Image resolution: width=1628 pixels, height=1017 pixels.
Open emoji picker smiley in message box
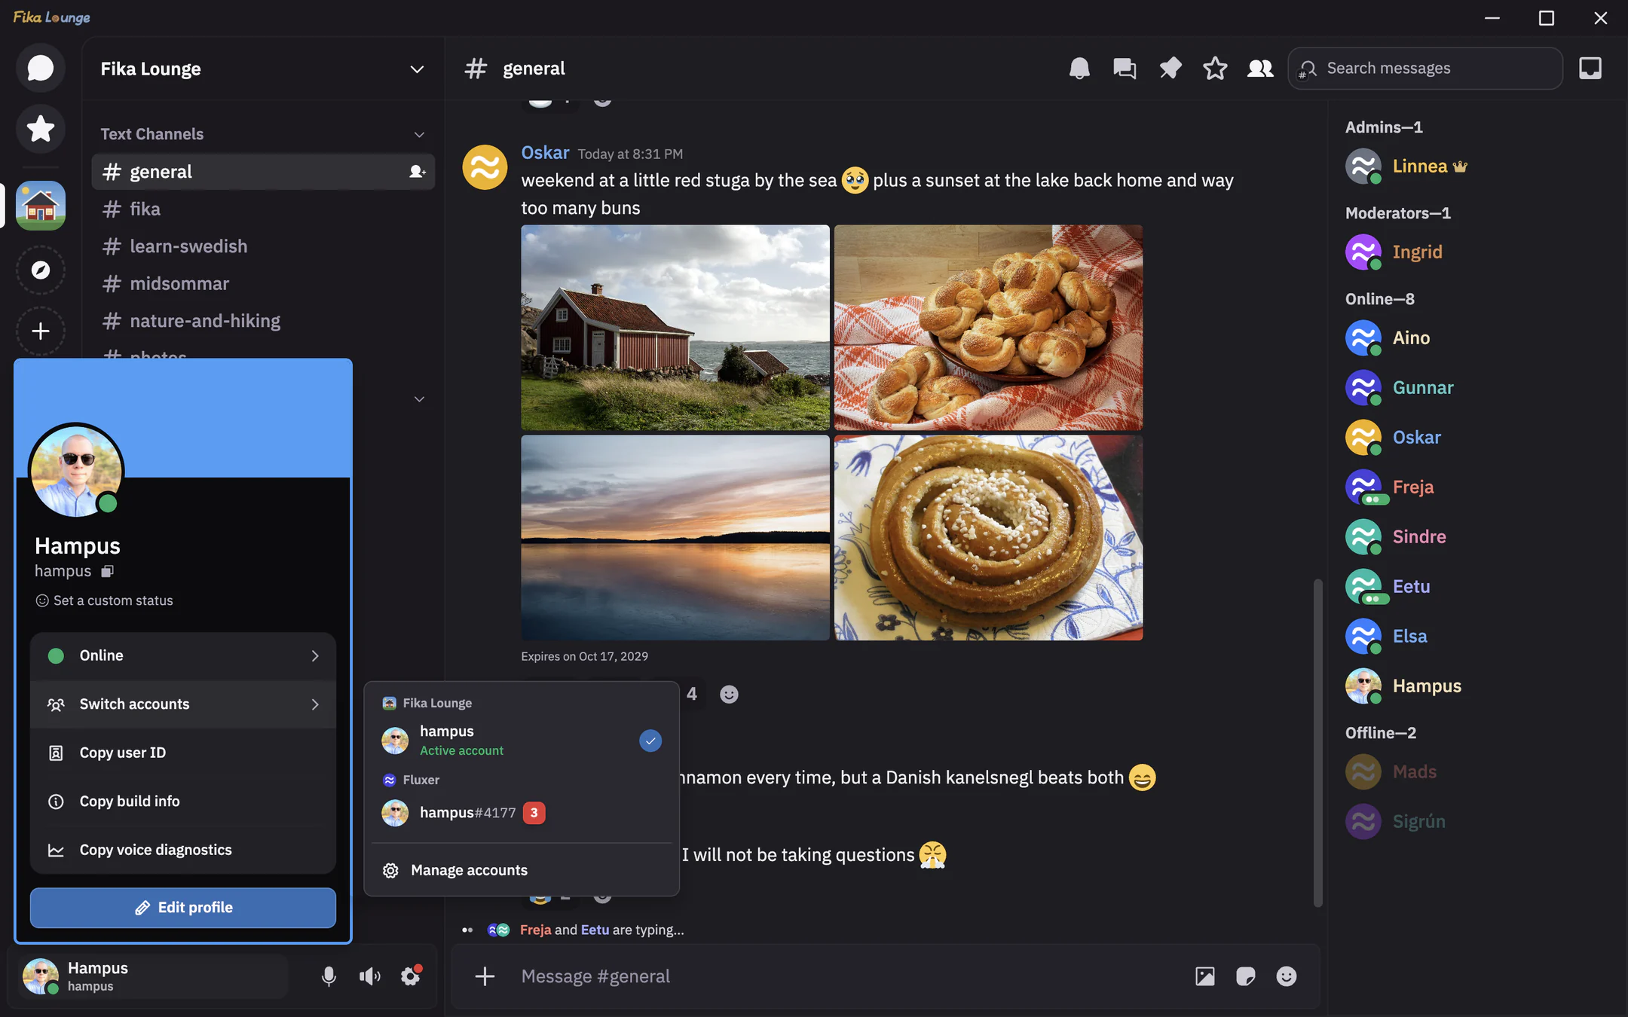(x=1287, y=976)
